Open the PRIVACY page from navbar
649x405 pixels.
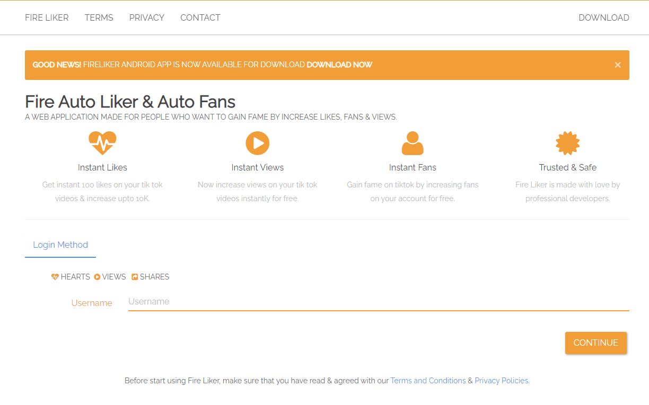[146, 17]
